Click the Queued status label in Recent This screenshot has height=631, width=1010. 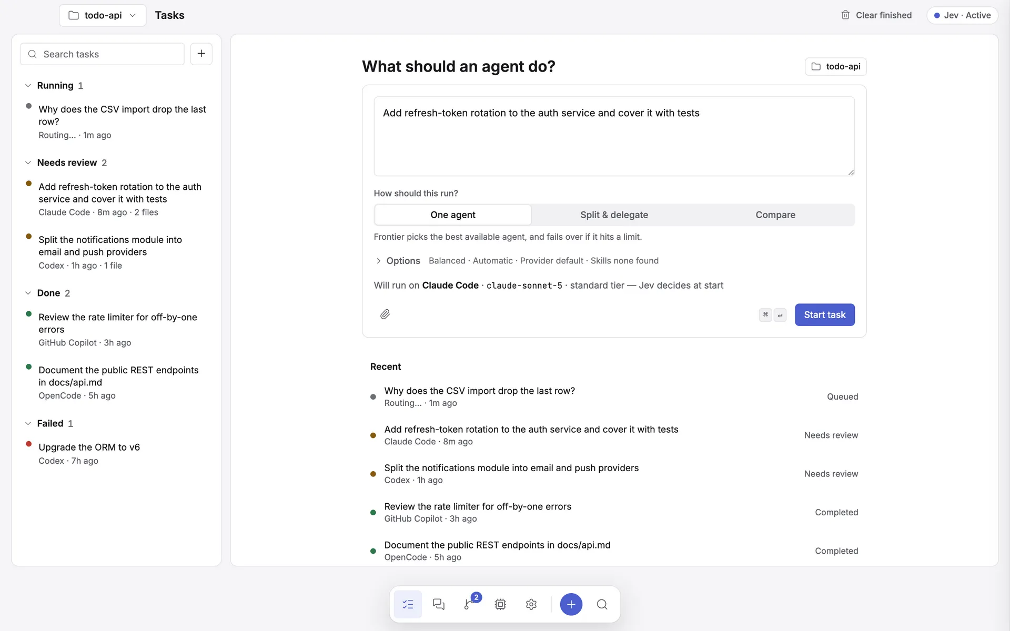[842, 396]
